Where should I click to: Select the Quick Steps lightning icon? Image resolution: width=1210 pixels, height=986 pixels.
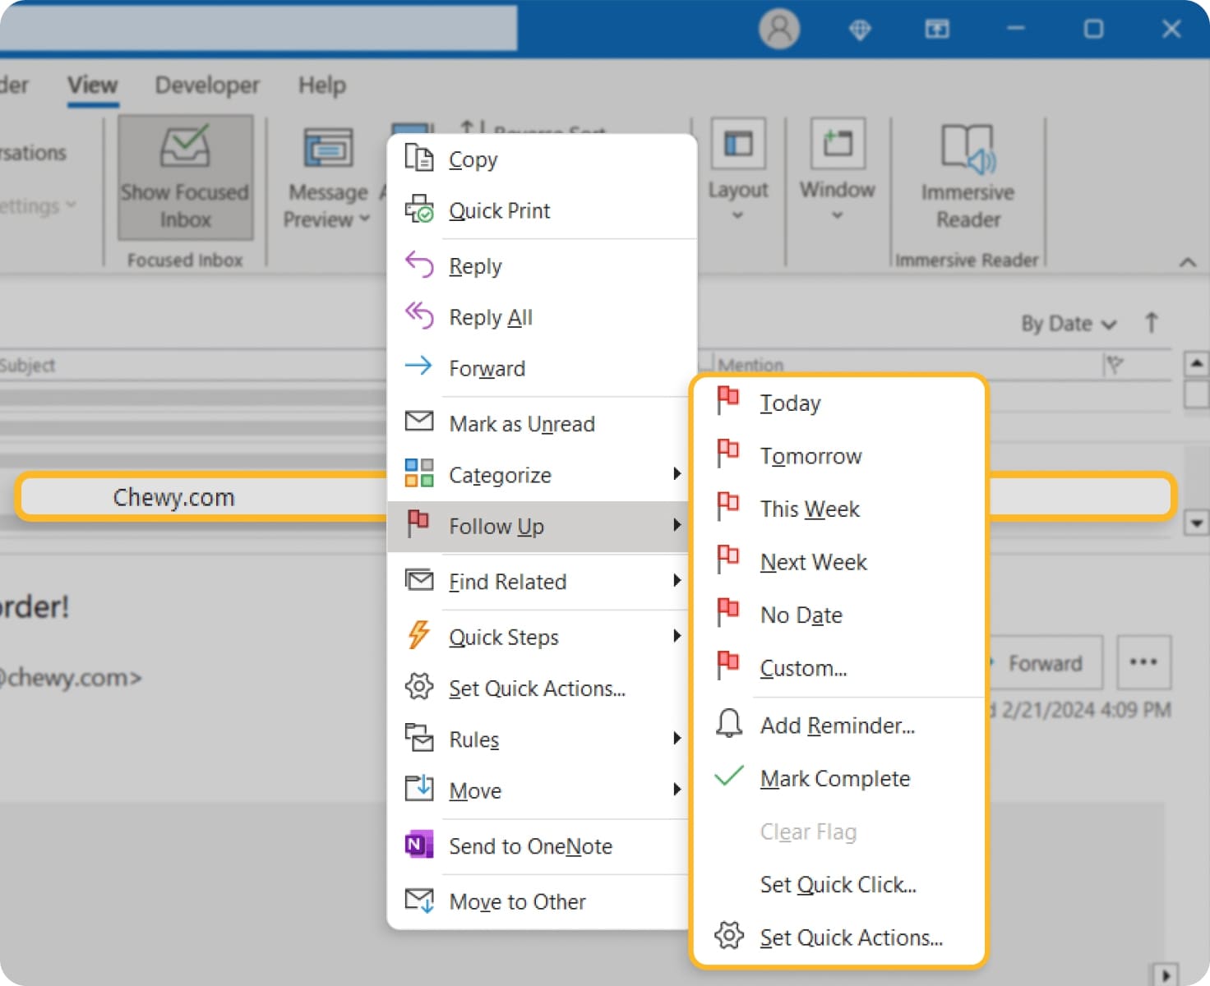point(419,635)
